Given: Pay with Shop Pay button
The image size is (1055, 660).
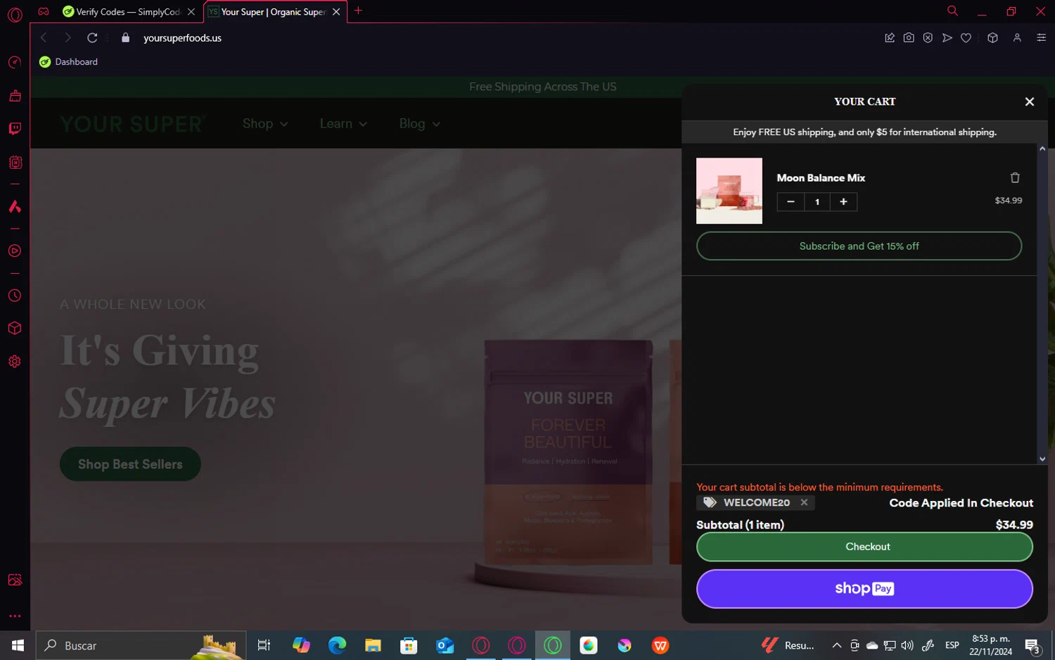Looking at the screenshot, I should click(x=864, y=589).
